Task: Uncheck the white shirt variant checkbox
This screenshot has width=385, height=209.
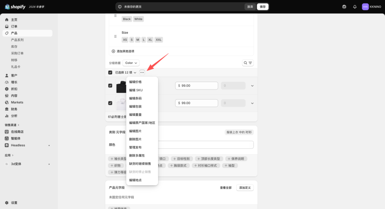Action: (x=110, y=103)
